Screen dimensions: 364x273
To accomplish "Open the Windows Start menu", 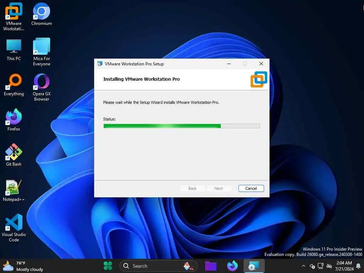I will [108, 266].
